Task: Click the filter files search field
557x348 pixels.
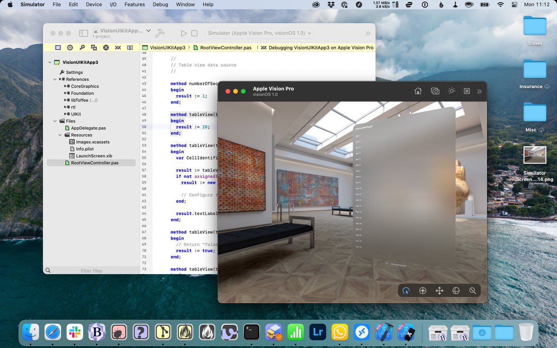Action: click(x=91, y=271)
